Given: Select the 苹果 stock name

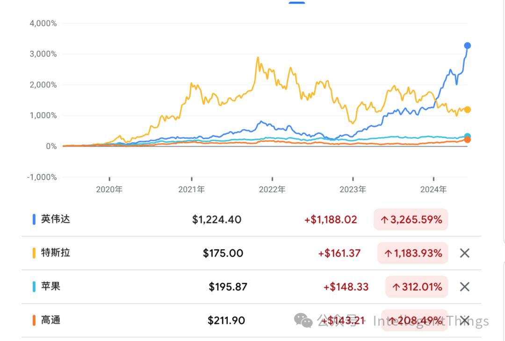Looking at the screenshot, I should point(50,286).
